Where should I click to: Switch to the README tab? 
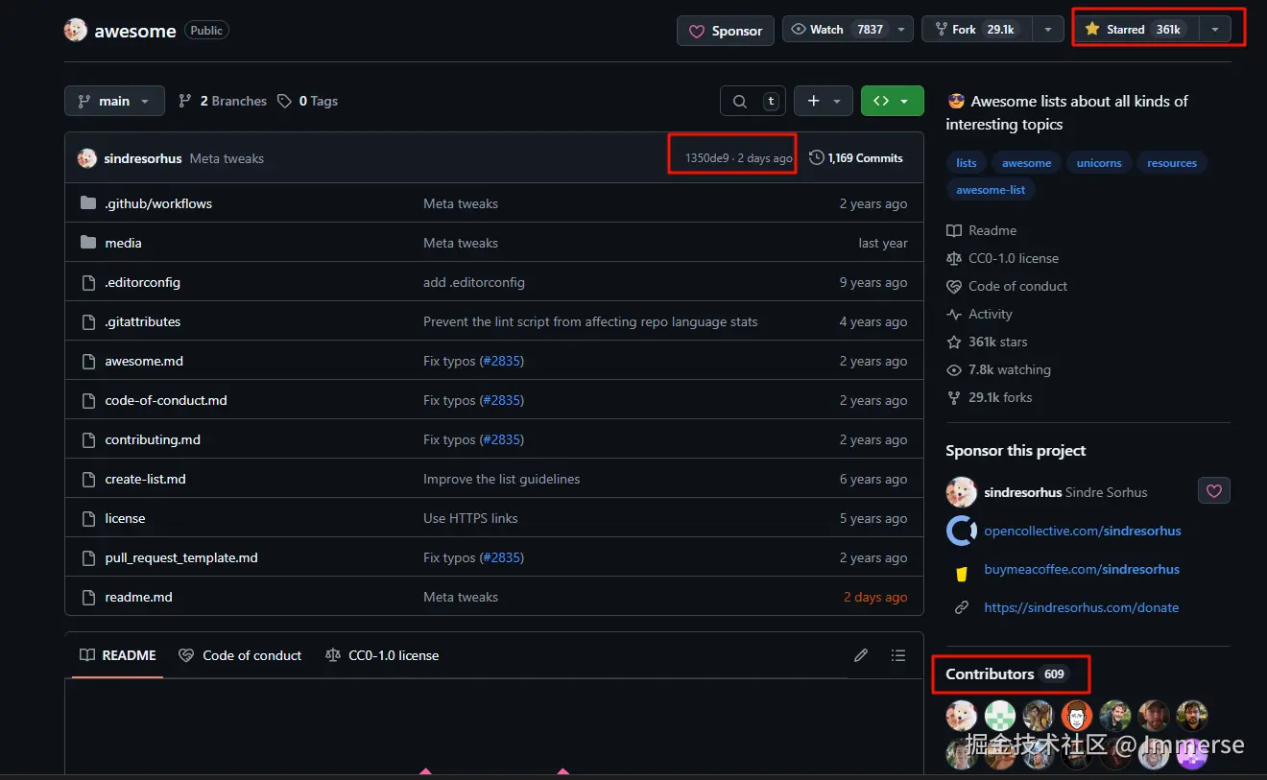[x=117, y=655]
